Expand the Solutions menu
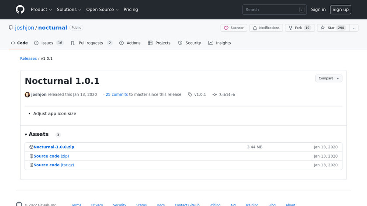367x206 pixels. [69, 10]
